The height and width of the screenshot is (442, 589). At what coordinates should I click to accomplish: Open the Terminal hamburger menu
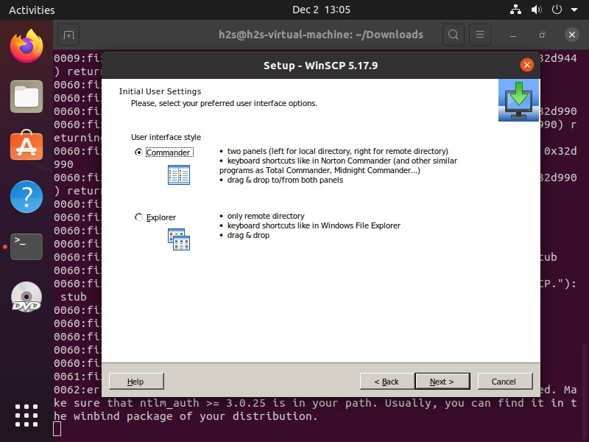[480, 35]
